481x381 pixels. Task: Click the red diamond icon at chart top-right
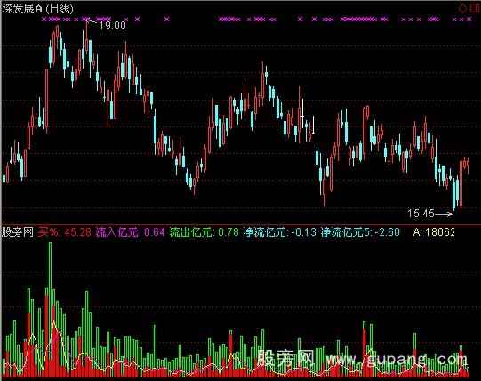coord(462,8)
